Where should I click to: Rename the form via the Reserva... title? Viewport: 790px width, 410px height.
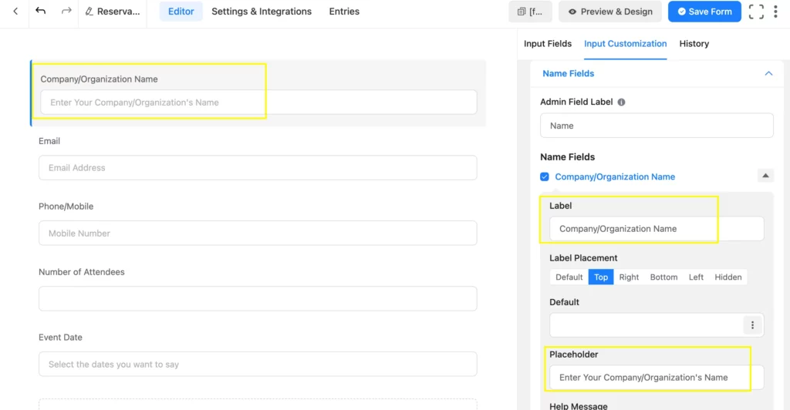(x=113, y=11)
